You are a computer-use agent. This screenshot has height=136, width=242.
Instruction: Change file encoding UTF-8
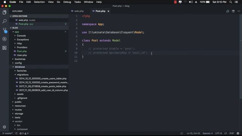click(x=219, y=133)
